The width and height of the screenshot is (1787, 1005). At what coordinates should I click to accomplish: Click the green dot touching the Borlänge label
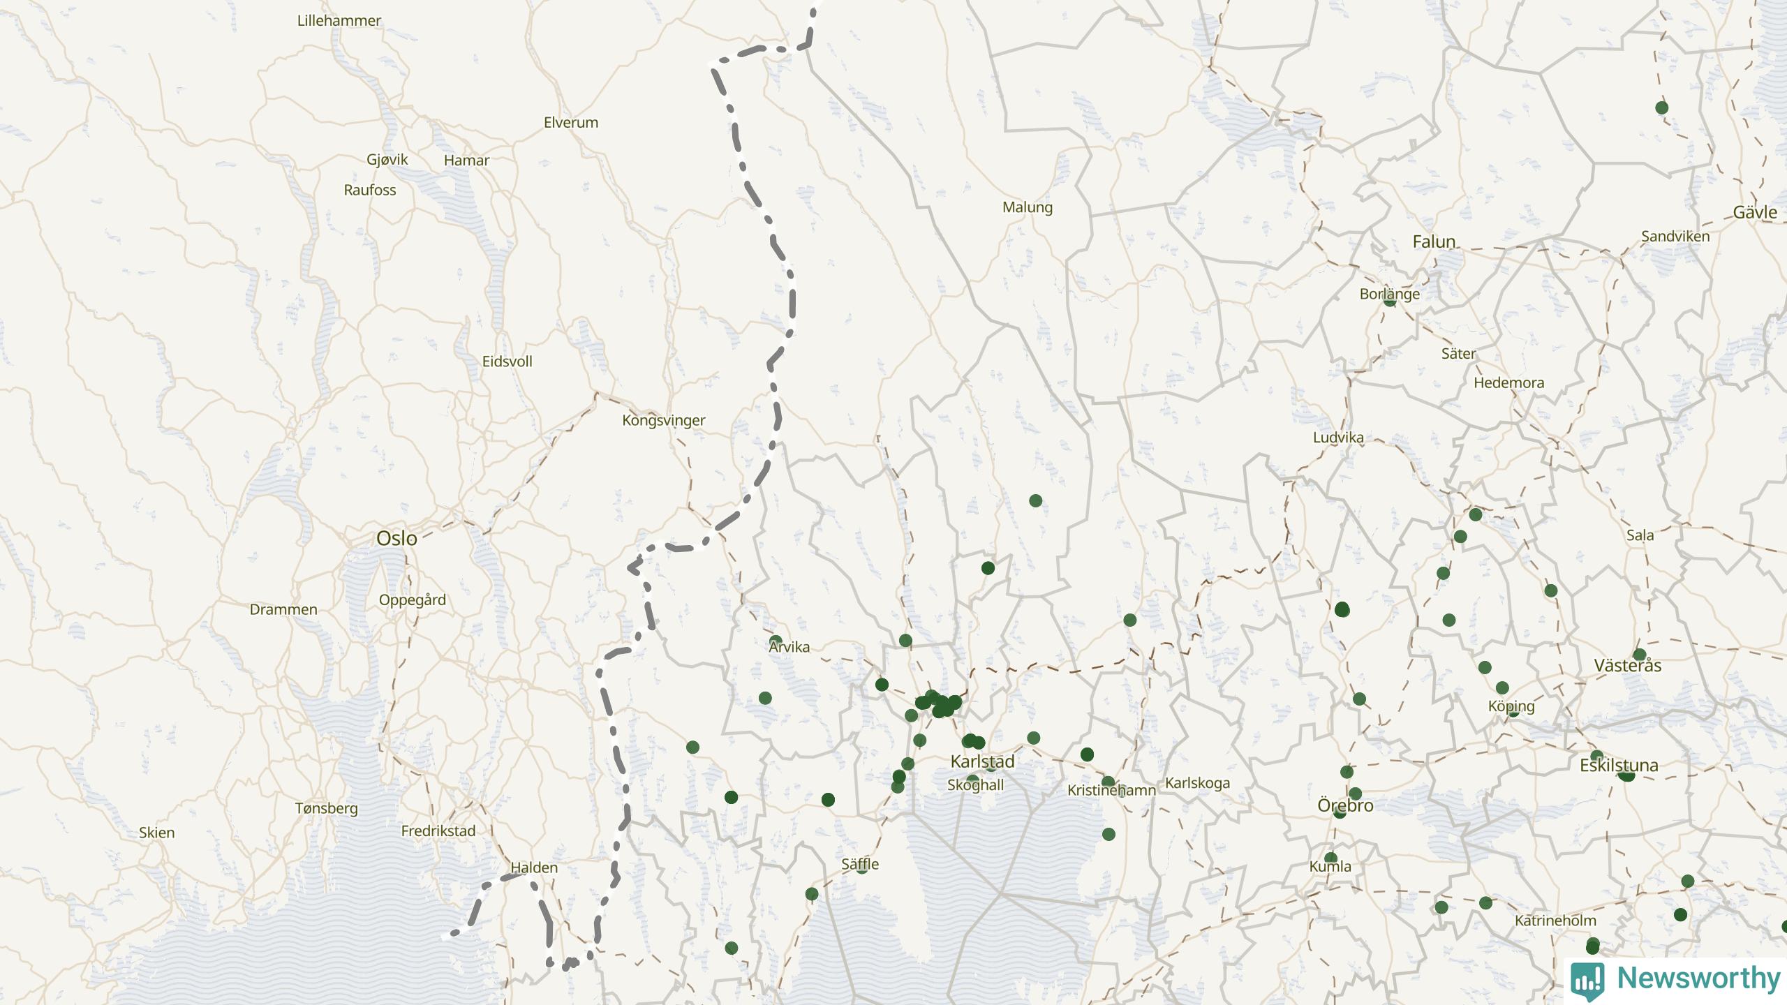coord(1390,301)
